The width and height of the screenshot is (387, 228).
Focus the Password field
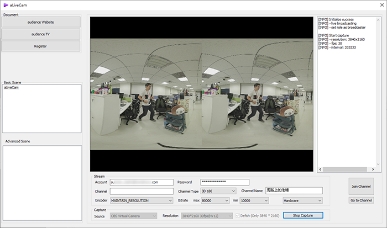tap(224, 182)
